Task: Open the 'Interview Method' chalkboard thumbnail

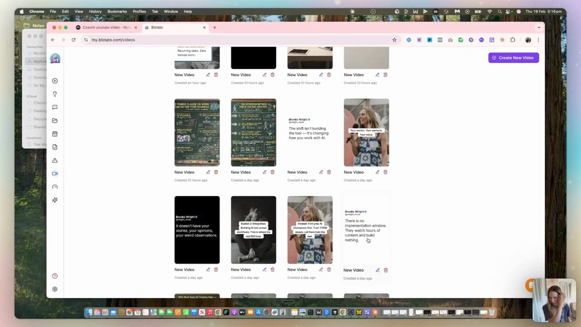Action: coord(253,132)
